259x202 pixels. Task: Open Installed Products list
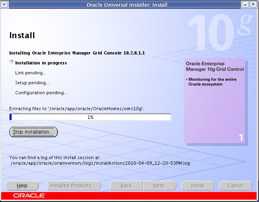74,186
